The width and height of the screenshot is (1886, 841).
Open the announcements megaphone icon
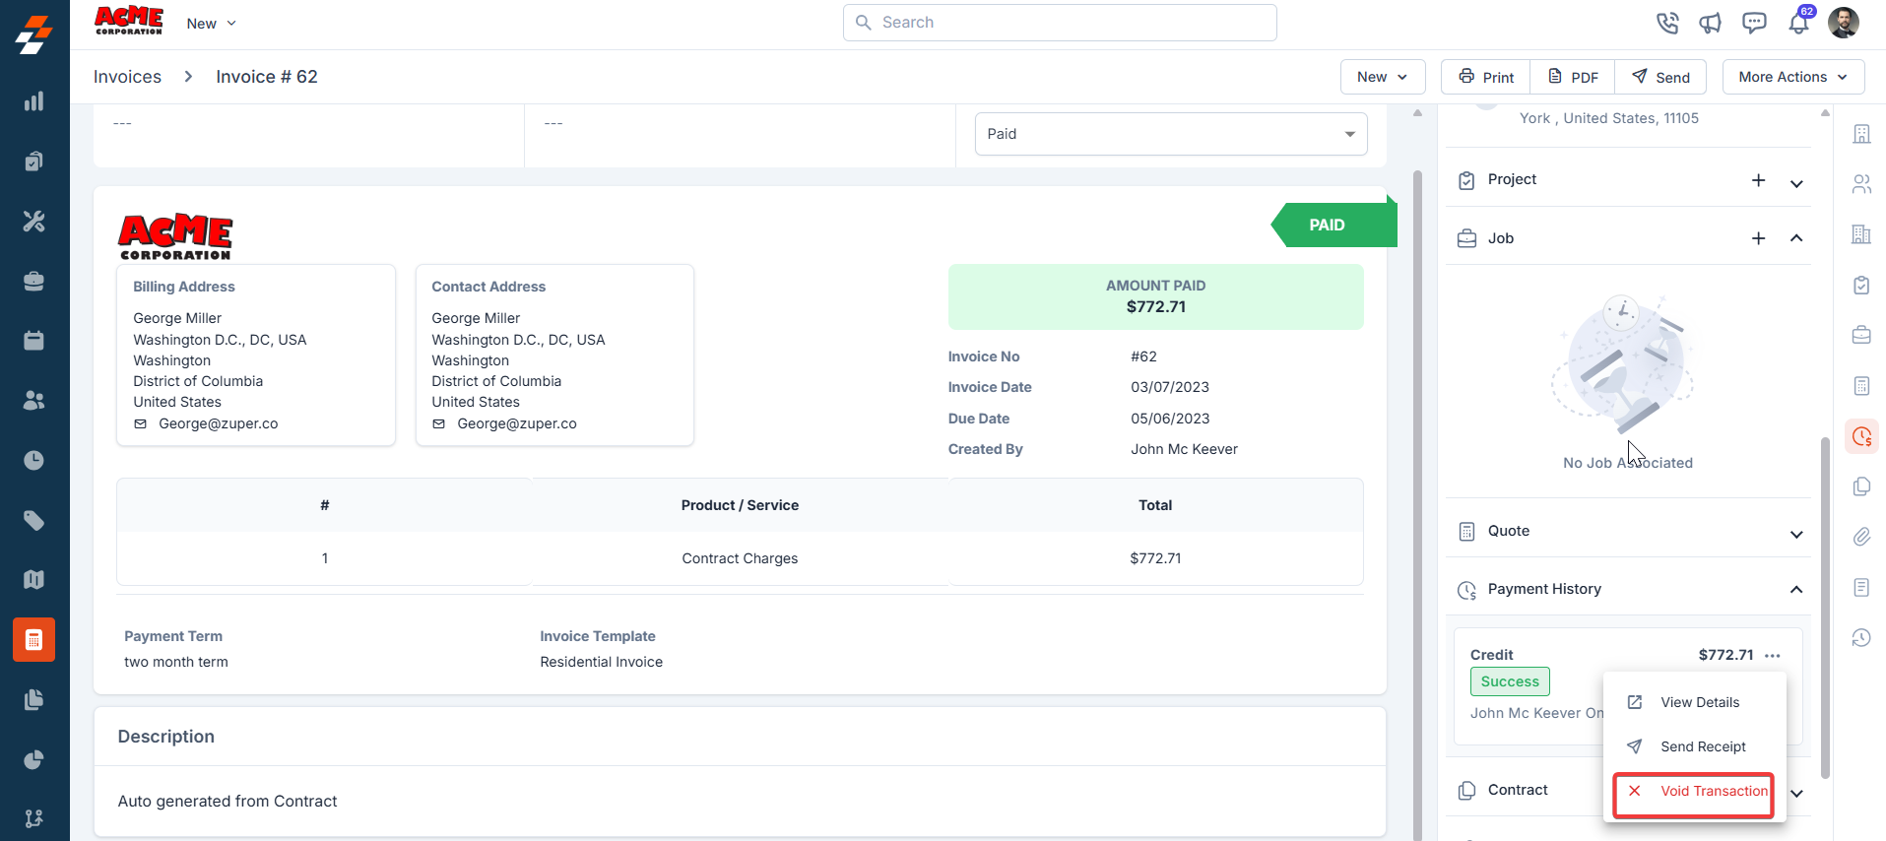click(1710, 23)
